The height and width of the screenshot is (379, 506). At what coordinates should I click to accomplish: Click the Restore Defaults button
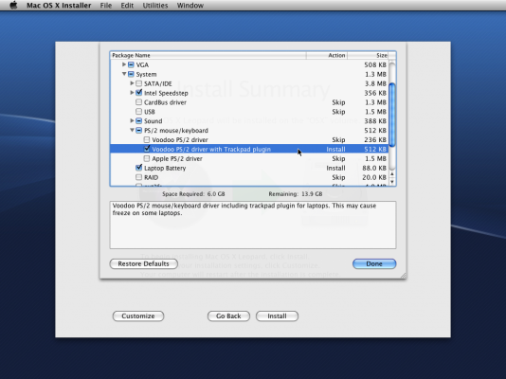144,263
